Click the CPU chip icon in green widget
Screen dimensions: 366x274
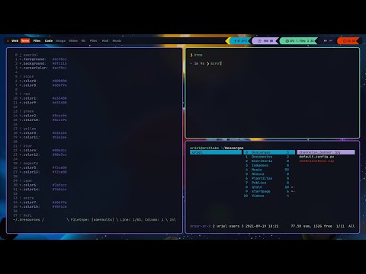[x=287, y=41]
